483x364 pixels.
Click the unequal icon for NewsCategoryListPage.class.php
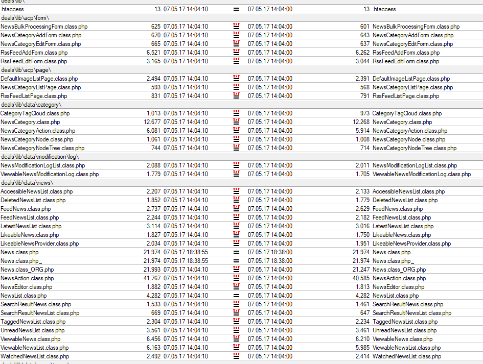236,87
